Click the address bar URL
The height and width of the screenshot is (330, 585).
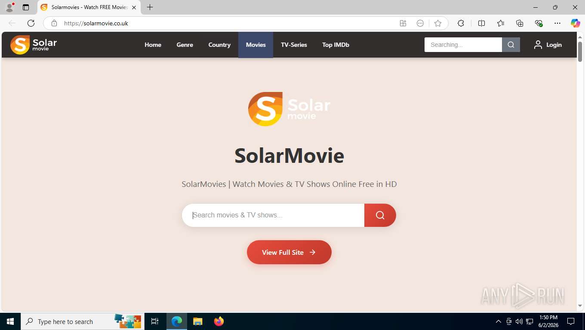[96, 23]
